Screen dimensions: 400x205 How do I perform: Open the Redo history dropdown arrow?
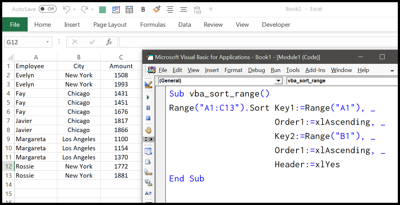click(92, 9)
